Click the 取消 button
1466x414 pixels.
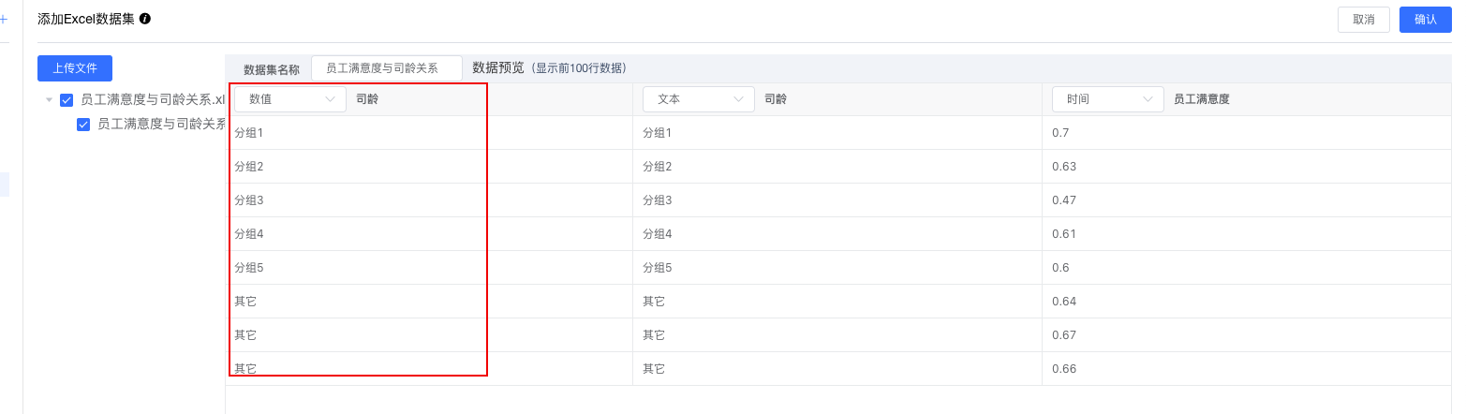click(x=1364, y=20)
